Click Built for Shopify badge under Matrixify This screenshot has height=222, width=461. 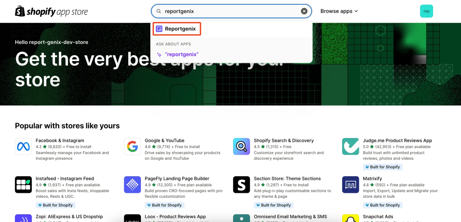[x=383, y=205]
